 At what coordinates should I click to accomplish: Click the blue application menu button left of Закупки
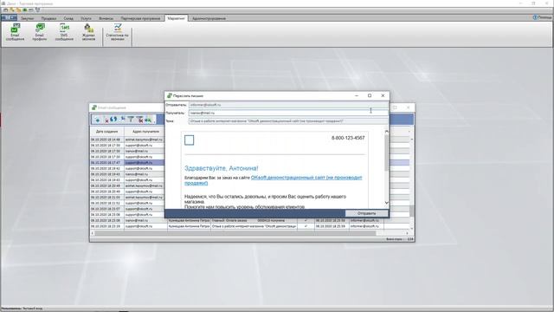click(9, 17)
